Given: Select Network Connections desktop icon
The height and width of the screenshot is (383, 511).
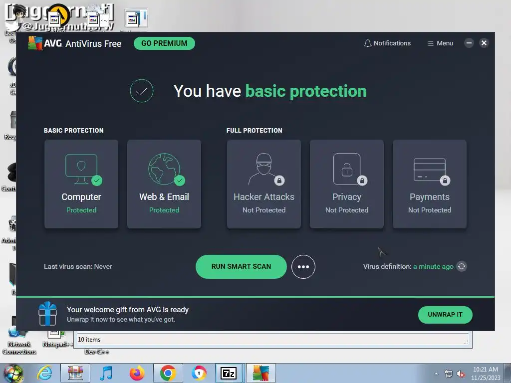Looking at the screenshot, I should pyautogui.click(x=19, y=340).
